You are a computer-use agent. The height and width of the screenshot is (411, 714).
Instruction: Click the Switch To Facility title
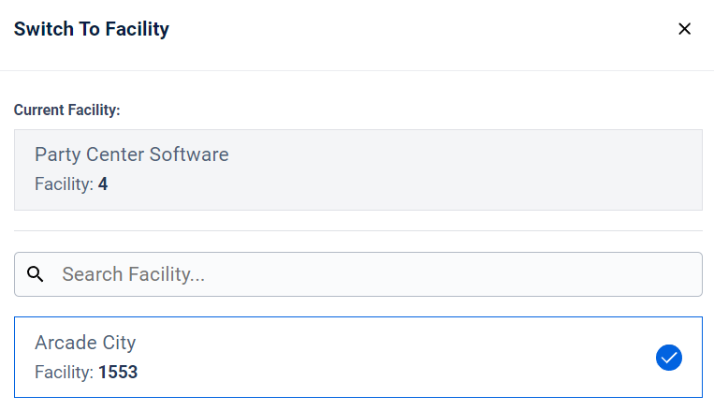[92, 29]
